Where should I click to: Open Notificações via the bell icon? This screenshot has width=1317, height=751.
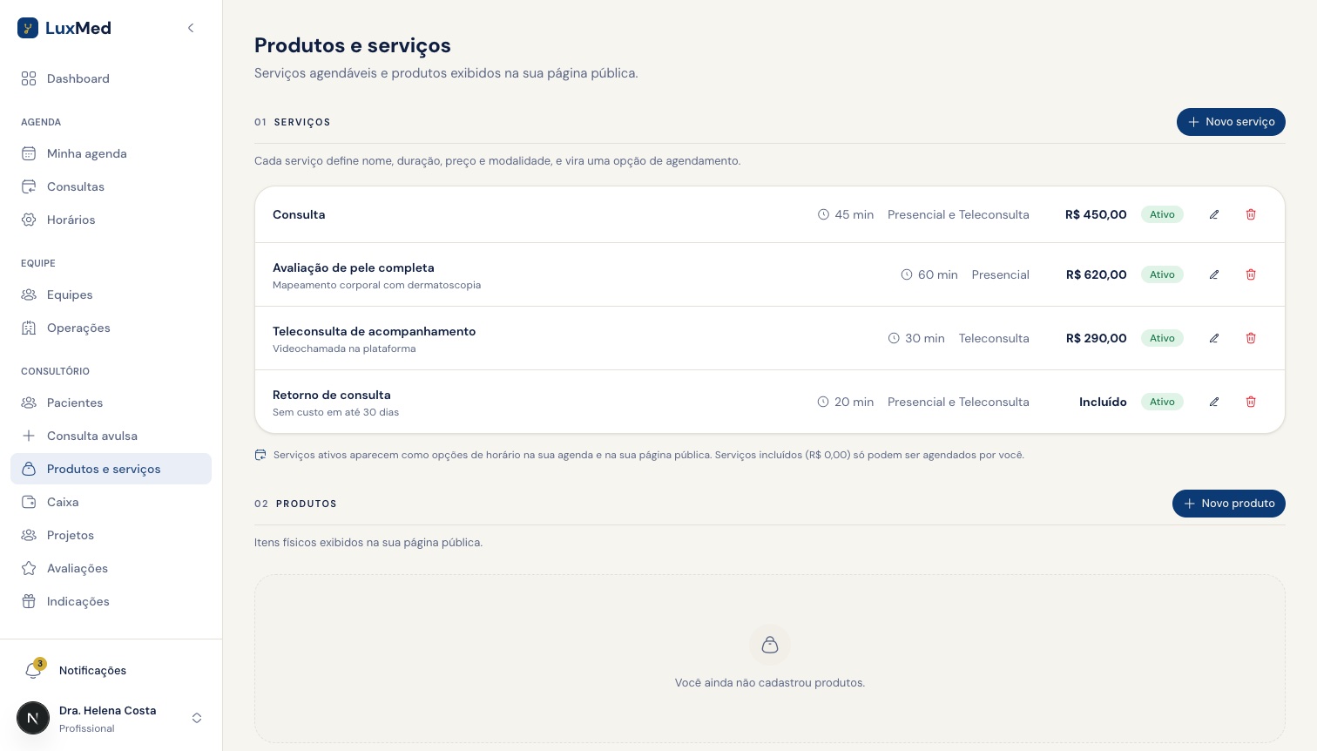click(x=33, y=670)
